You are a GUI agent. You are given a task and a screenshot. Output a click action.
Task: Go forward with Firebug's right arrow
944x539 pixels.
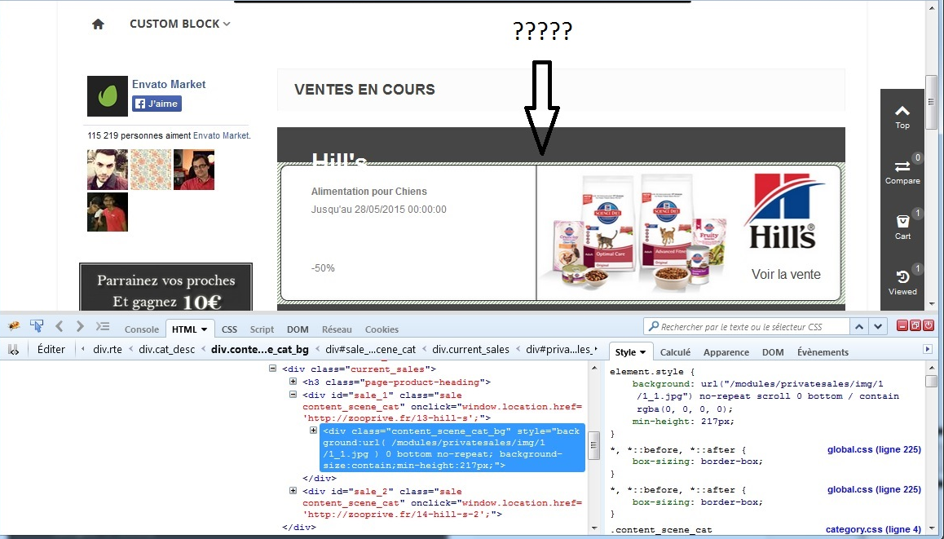tap(80, 326)
